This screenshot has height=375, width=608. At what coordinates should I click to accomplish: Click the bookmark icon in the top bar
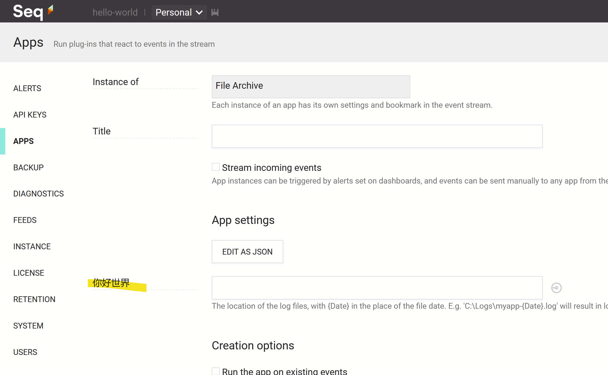(215, 12)
